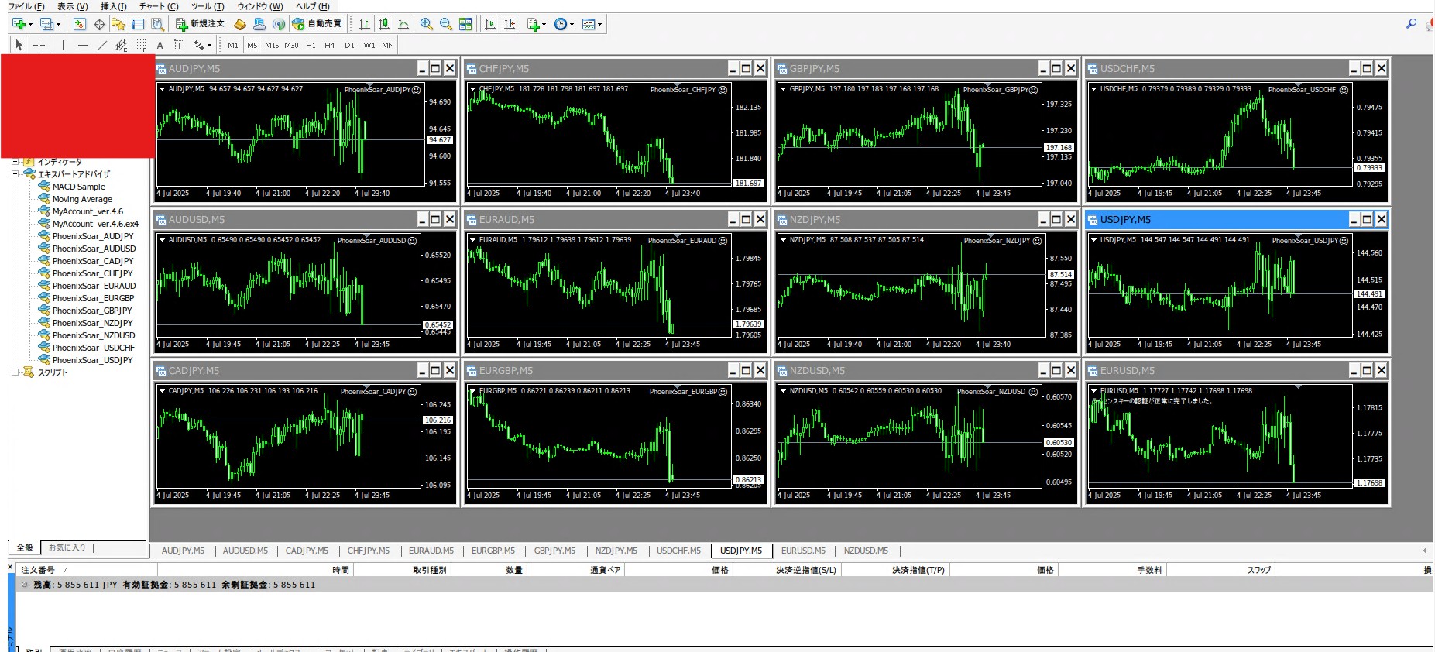Open the お気に入り tab in Navigator
The width and height of the screenshot is (1435, 652).
67,547
